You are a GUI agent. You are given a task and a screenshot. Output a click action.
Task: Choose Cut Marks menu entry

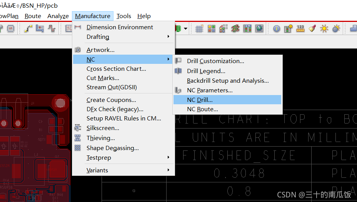[x=123, y=78]
